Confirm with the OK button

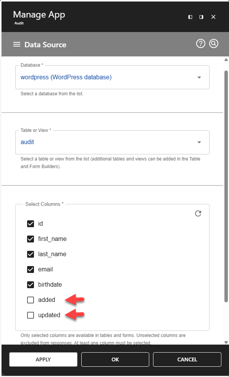[115, 359]
